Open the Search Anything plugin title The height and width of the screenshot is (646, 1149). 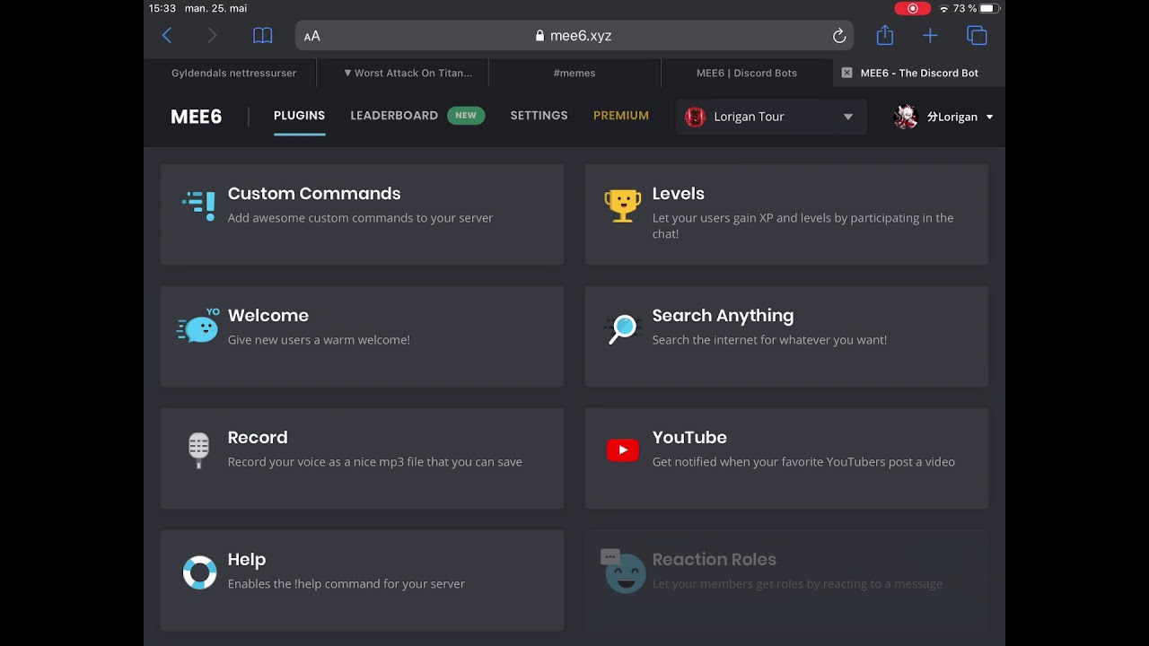click(723, 316)
